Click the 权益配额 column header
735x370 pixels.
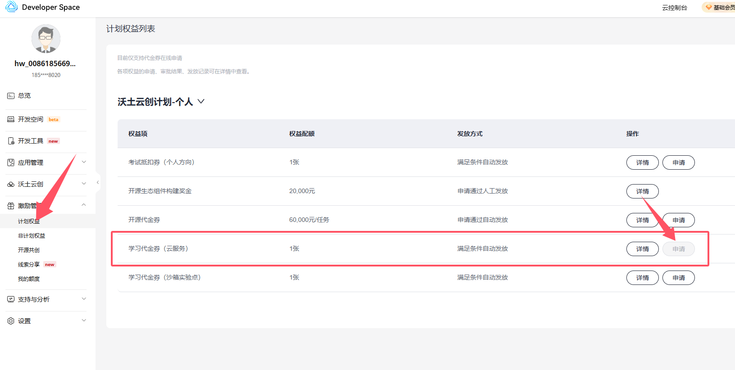302,134
